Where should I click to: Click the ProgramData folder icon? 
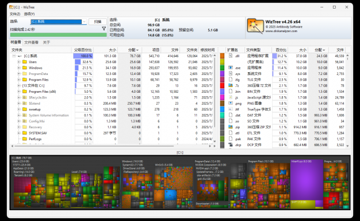coord(25,74)
